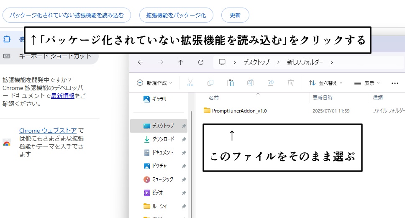
Task: Click the 更新 button in Chrome extensions
Action: point(235,15)
